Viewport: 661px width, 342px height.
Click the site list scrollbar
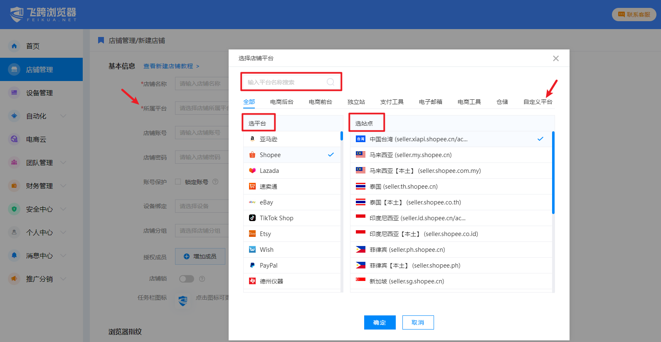(553, 172)
